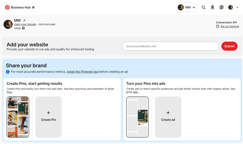Click the Share your brand heading
This screenshot has width=243, height=144.
(x=26, y=66)
